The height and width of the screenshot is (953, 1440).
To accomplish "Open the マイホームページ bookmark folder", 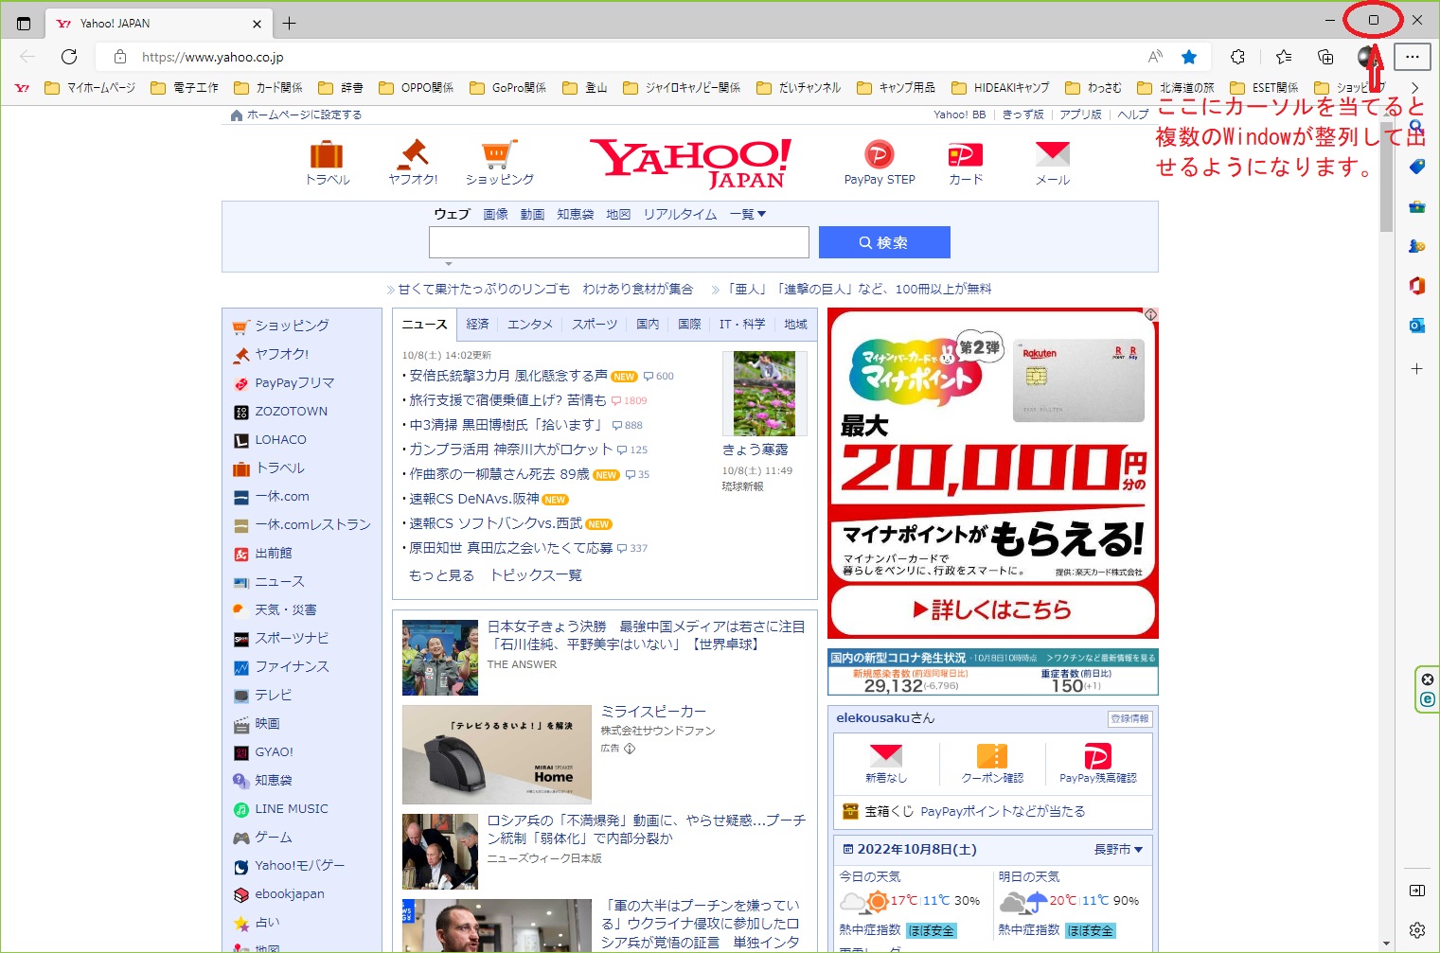I will [x=90, y=88].
